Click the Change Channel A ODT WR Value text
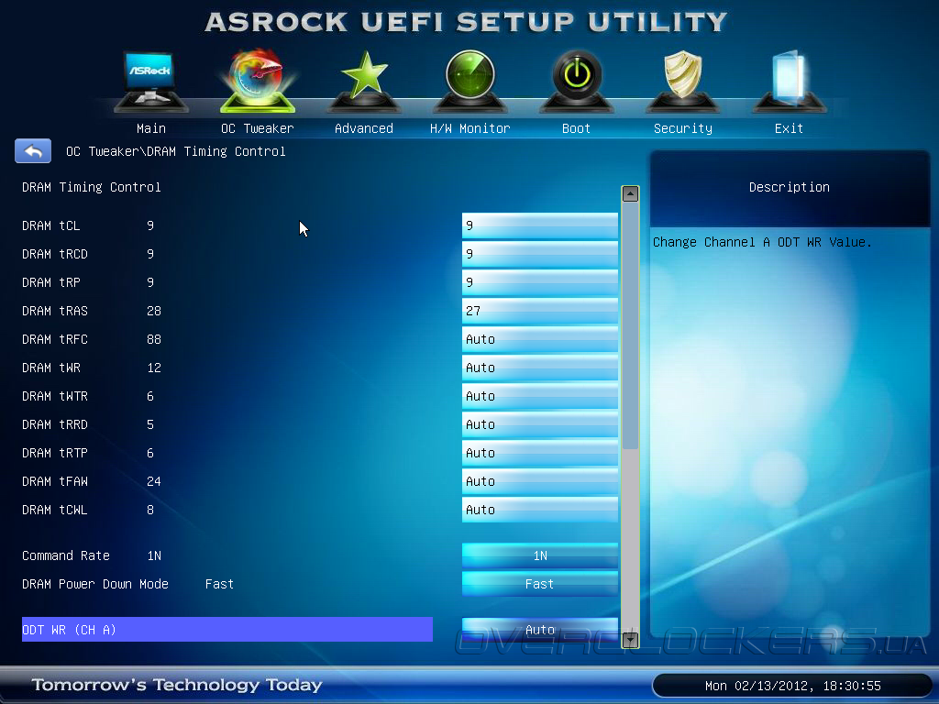This screenshot has width=939, height=704. tap(762, 242)
